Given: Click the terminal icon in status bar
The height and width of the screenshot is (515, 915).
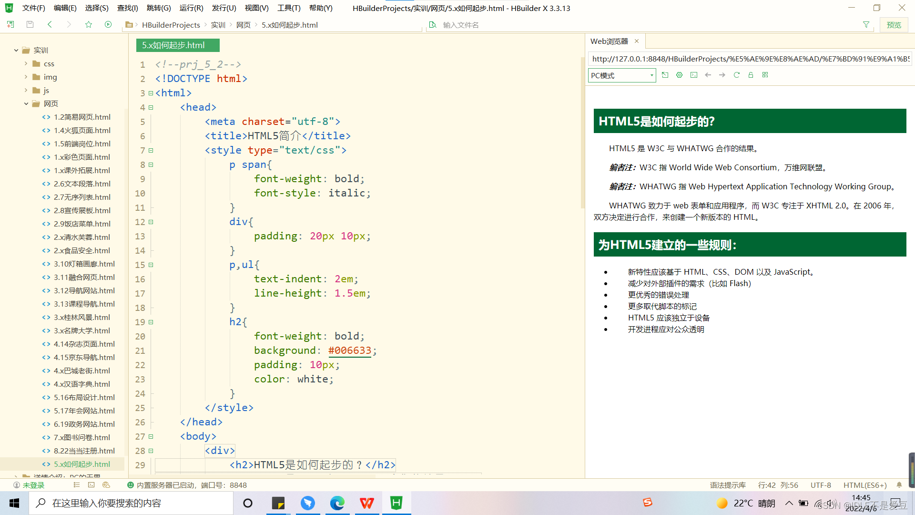Looking at the screenshot, I should (91, 485).
